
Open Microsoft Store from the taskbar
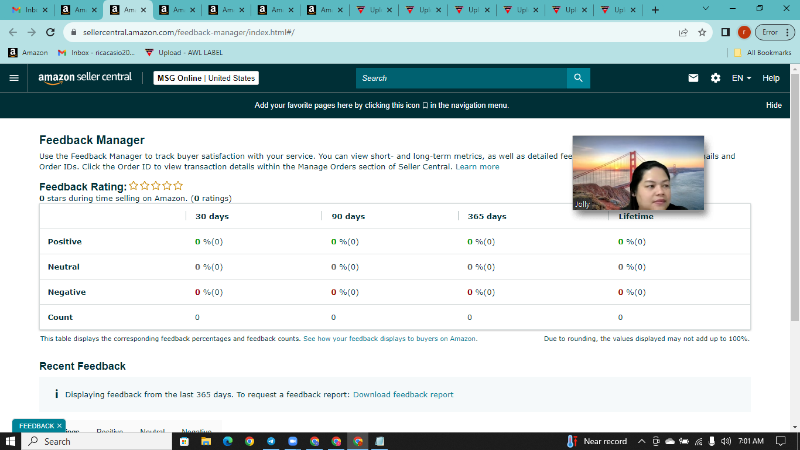[184, 441]
